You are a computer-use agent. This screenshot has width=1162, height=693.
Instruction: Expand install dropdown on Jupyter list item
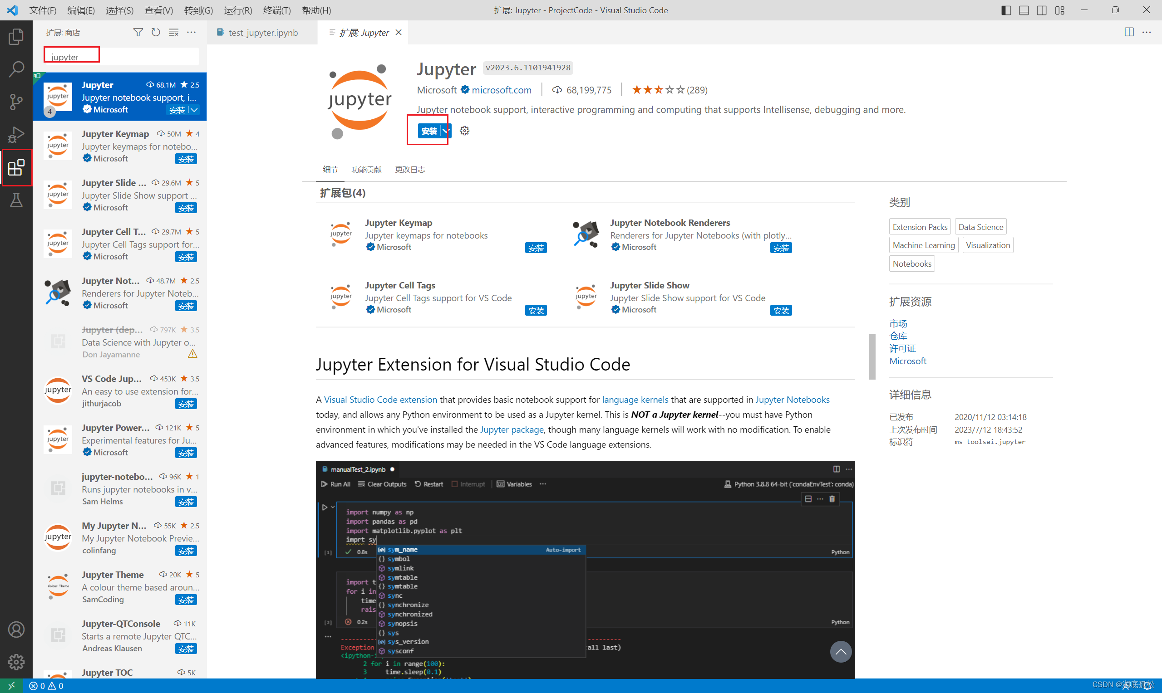click(x=194, y=110)
